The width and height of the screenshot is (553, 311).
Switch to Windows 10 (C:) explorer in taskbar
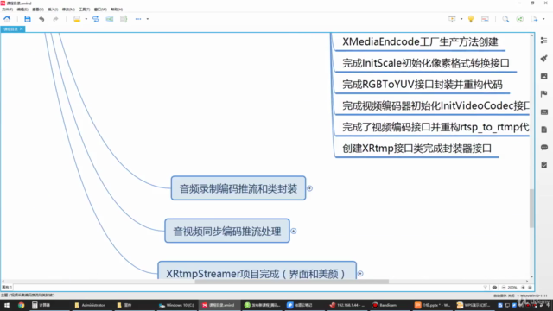[176, 305]
